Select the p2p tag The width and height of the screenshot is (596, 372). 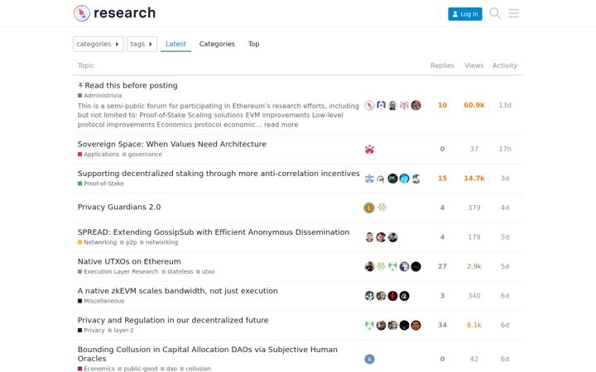tap(128, 242)
